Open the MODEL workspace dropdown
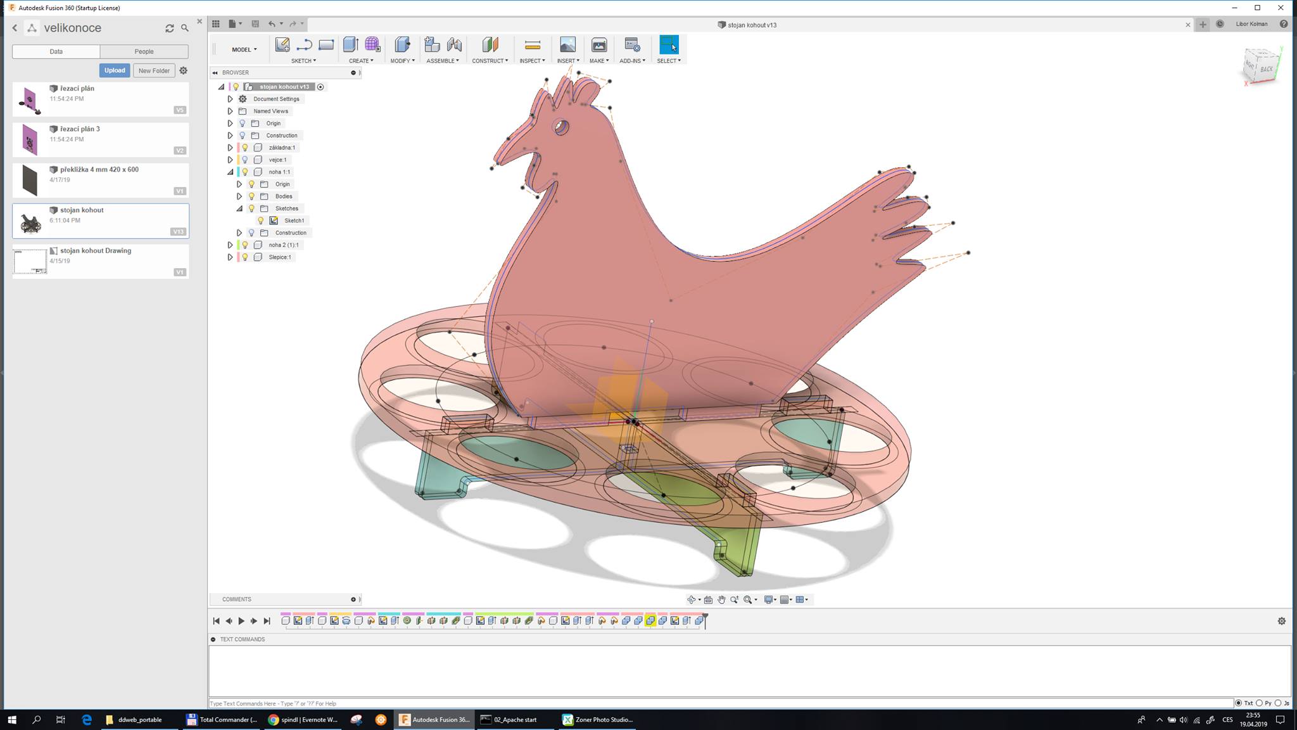The image size is (1297, 730). (x=244, y=49)
